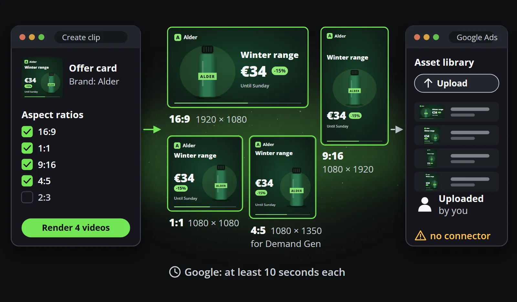The height and width of the screenshot is (302, 517).
Task: Open the Offer card thumbnail in Create clip
Action: (x=42, y=78)
